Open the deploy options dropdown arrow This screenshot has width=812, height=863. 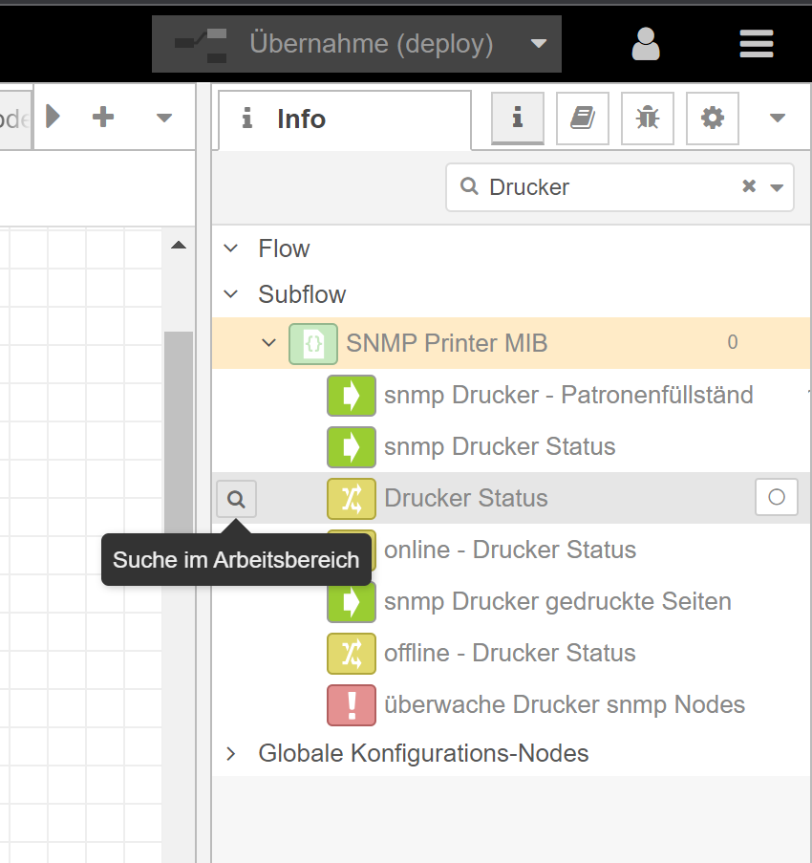(x=539, y=43)
